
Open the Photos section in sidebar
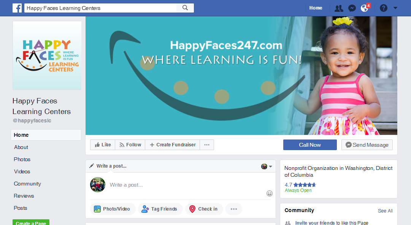pyautogui.click(x=22, y=159)
